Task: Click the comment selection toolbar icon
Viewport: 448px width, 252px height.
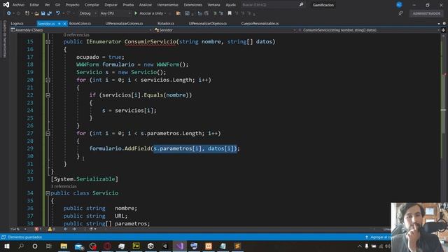Action: click(x=215, y=13)
